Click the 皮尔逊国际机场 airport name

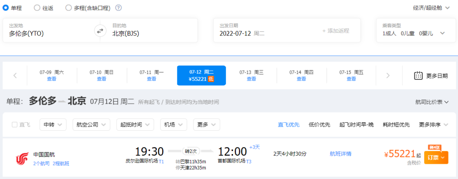[141, 161]
